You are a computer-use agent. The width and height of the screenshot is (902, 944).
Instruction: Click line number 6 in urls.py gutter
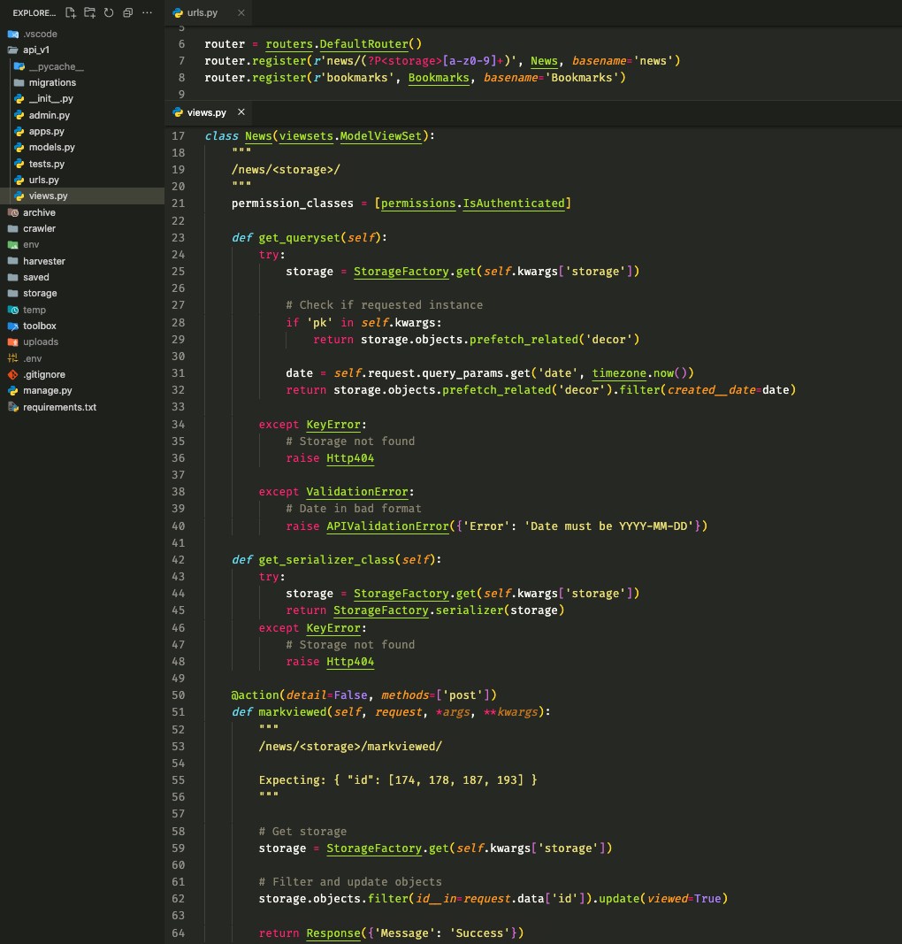(x=181, y=44)
